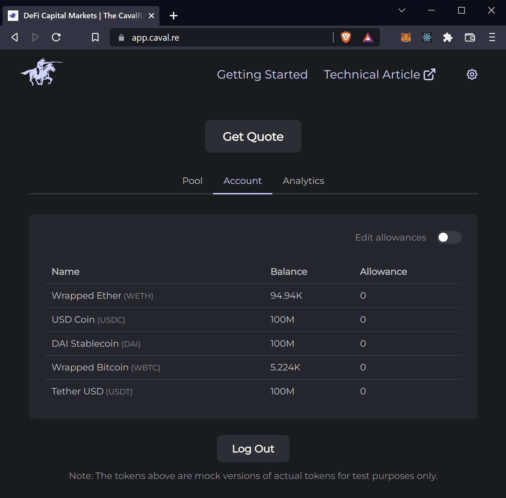The height and width of the screenshot is (498, 506).
Task: Open the Getting Started link
Action: click(x=262, y=75)
